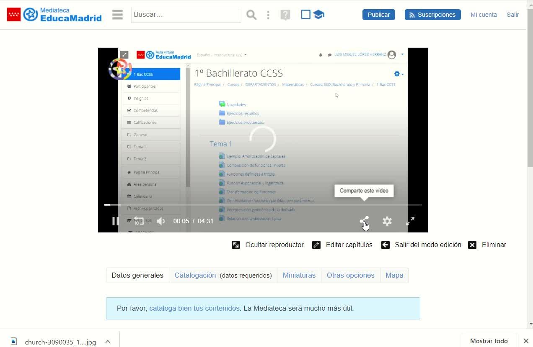Screen dimensions: 533x347
Task: Click the 00:05 / 04:31 time display
Action: click(x=193, y=221)
